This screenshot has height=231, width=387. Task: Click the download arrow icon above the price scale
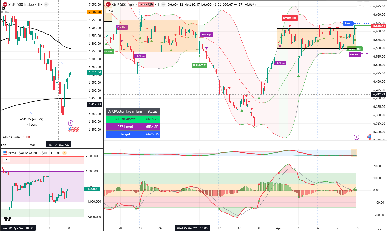[360, 5]
